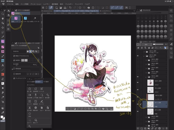Switch to the サブ操作 Quick Access tab
This screenshot has width=174, height=130.
[46, 82]
